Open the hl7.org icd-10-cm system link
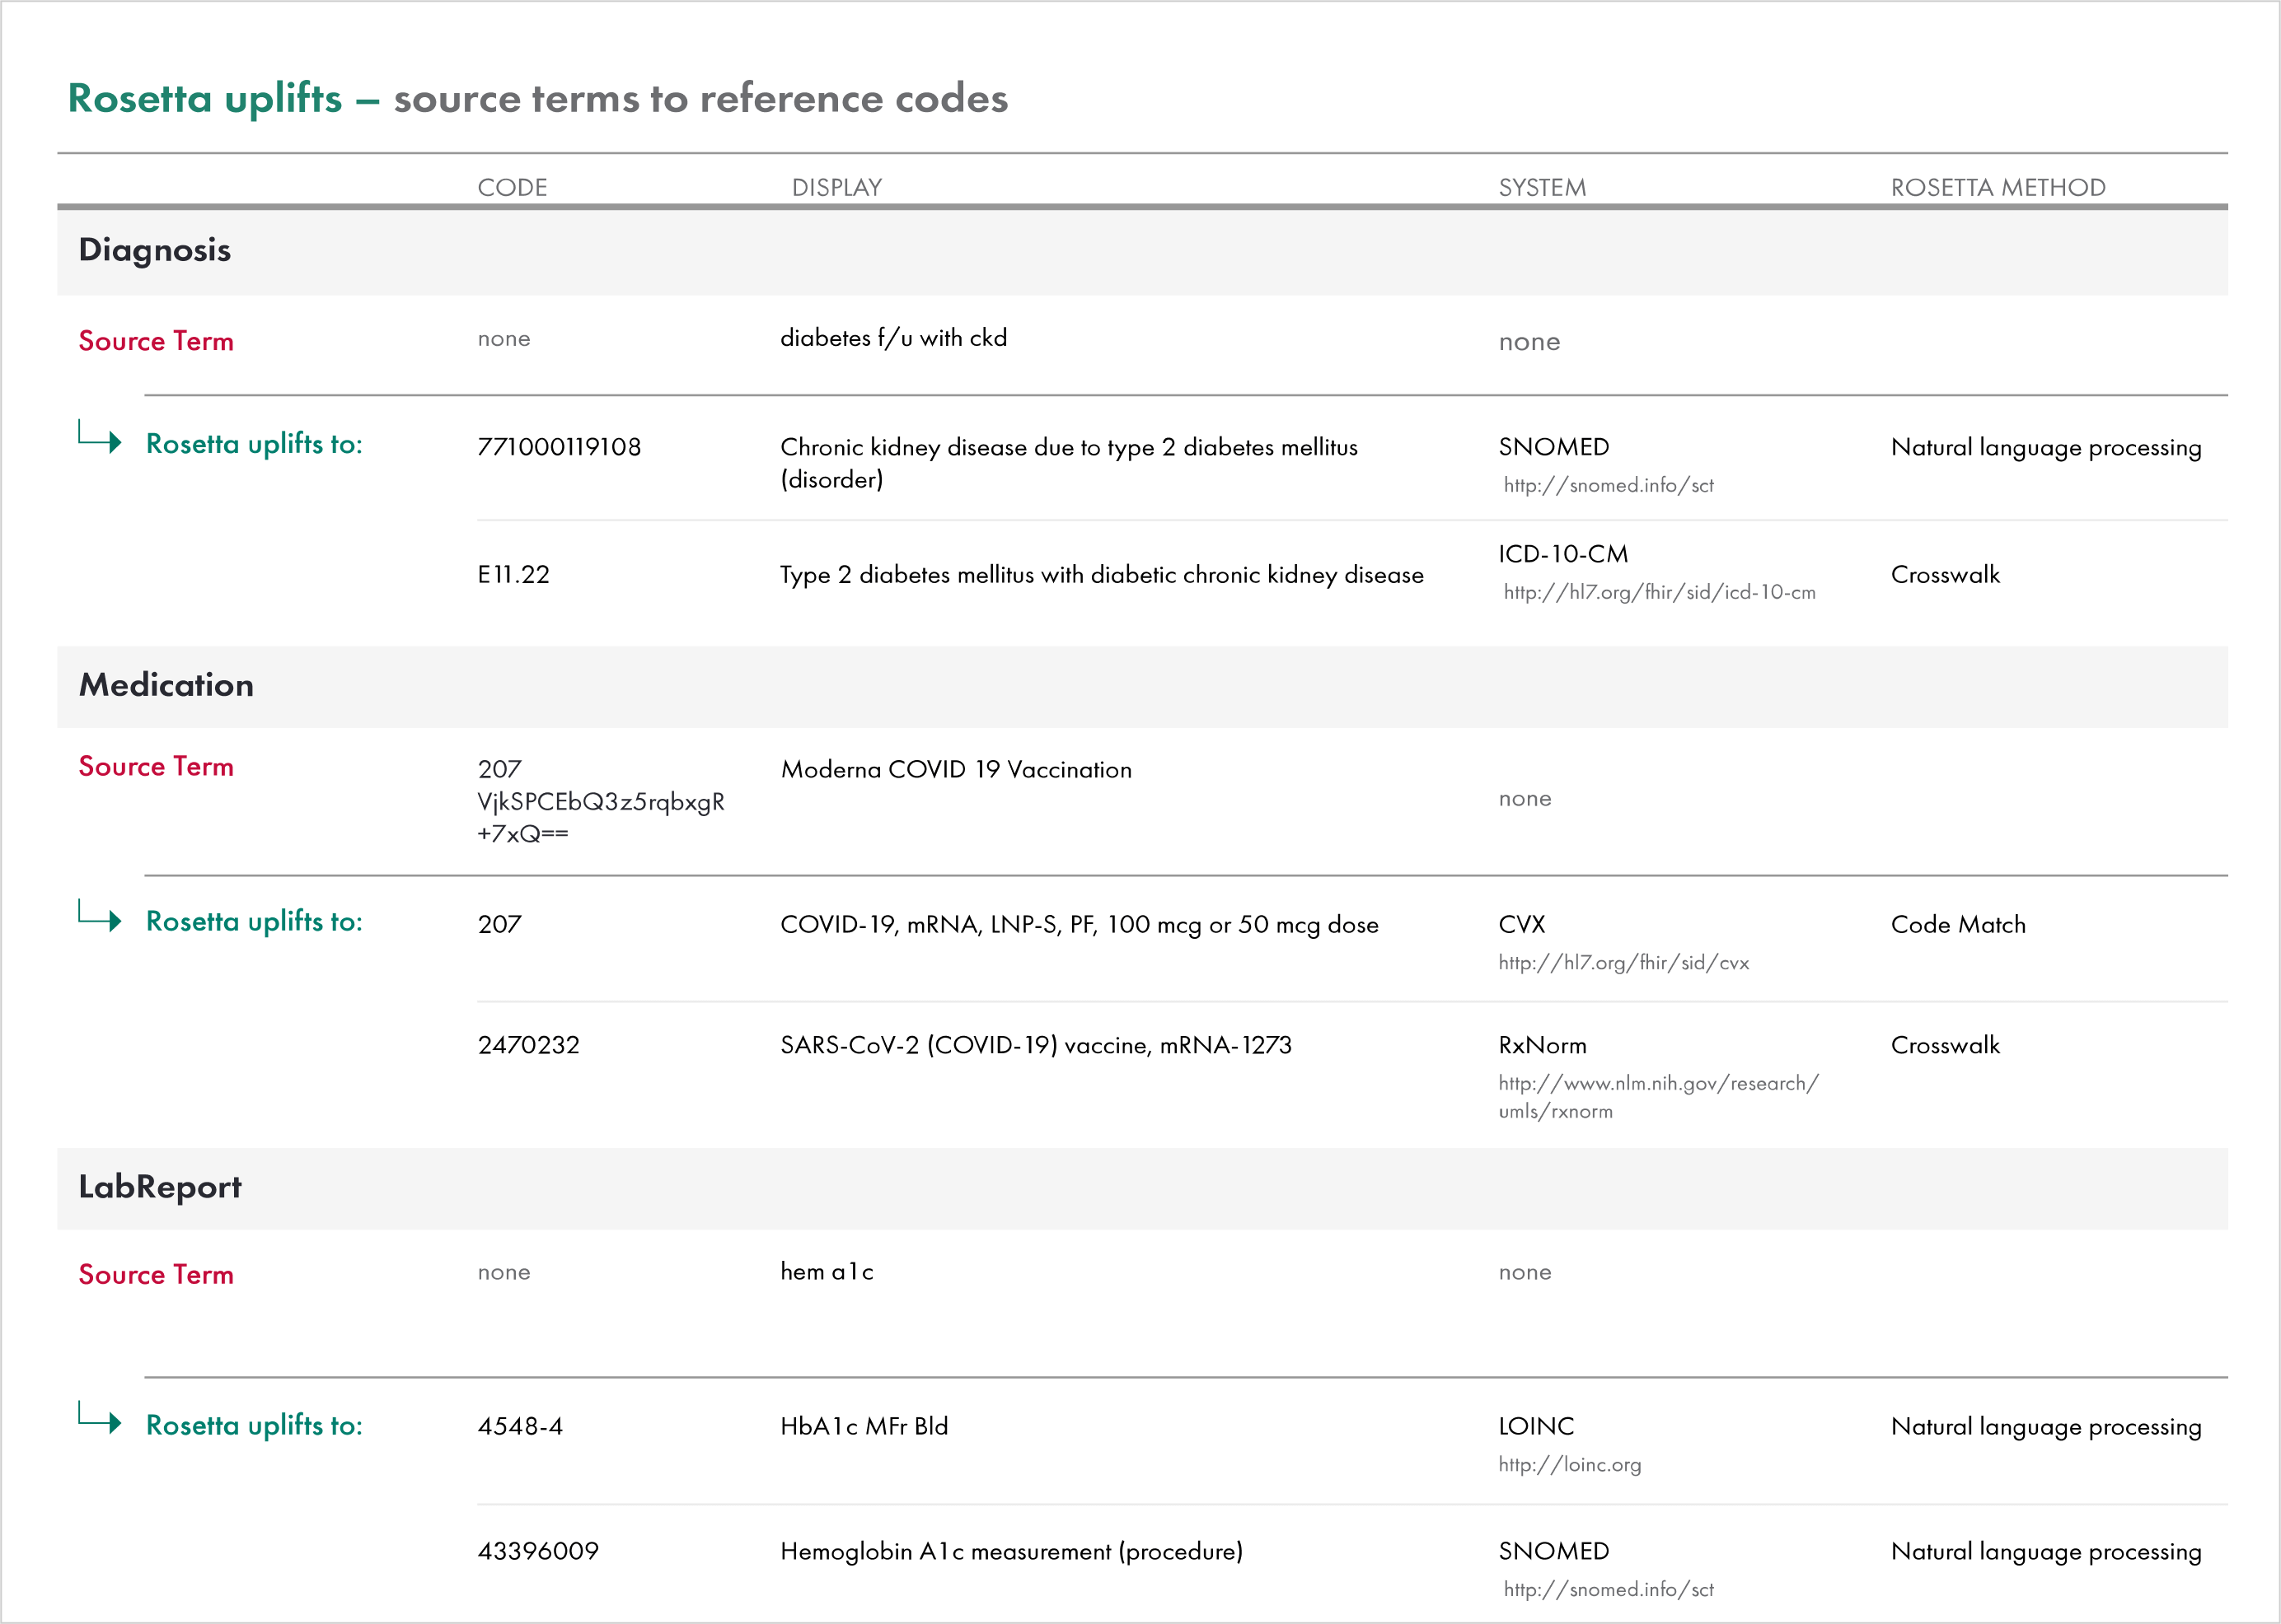This screenshot has width=2281, height=1624. point(1659,592)
